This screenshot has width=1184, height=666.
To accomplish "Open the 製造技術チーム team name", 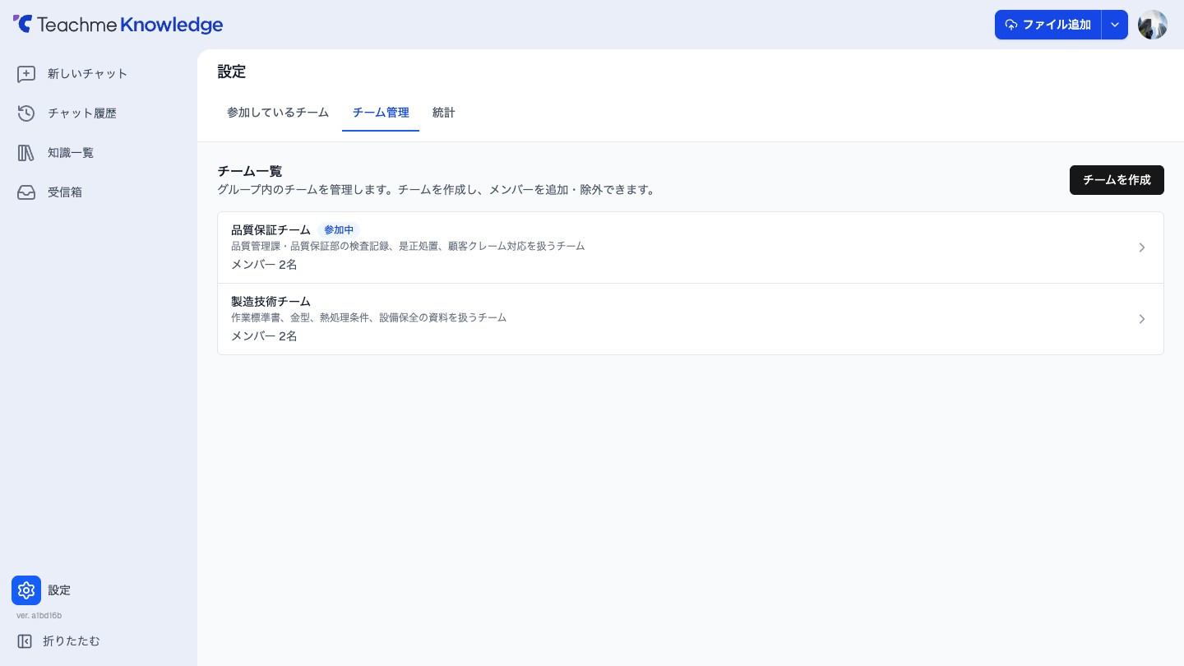I will click(271, 302).
